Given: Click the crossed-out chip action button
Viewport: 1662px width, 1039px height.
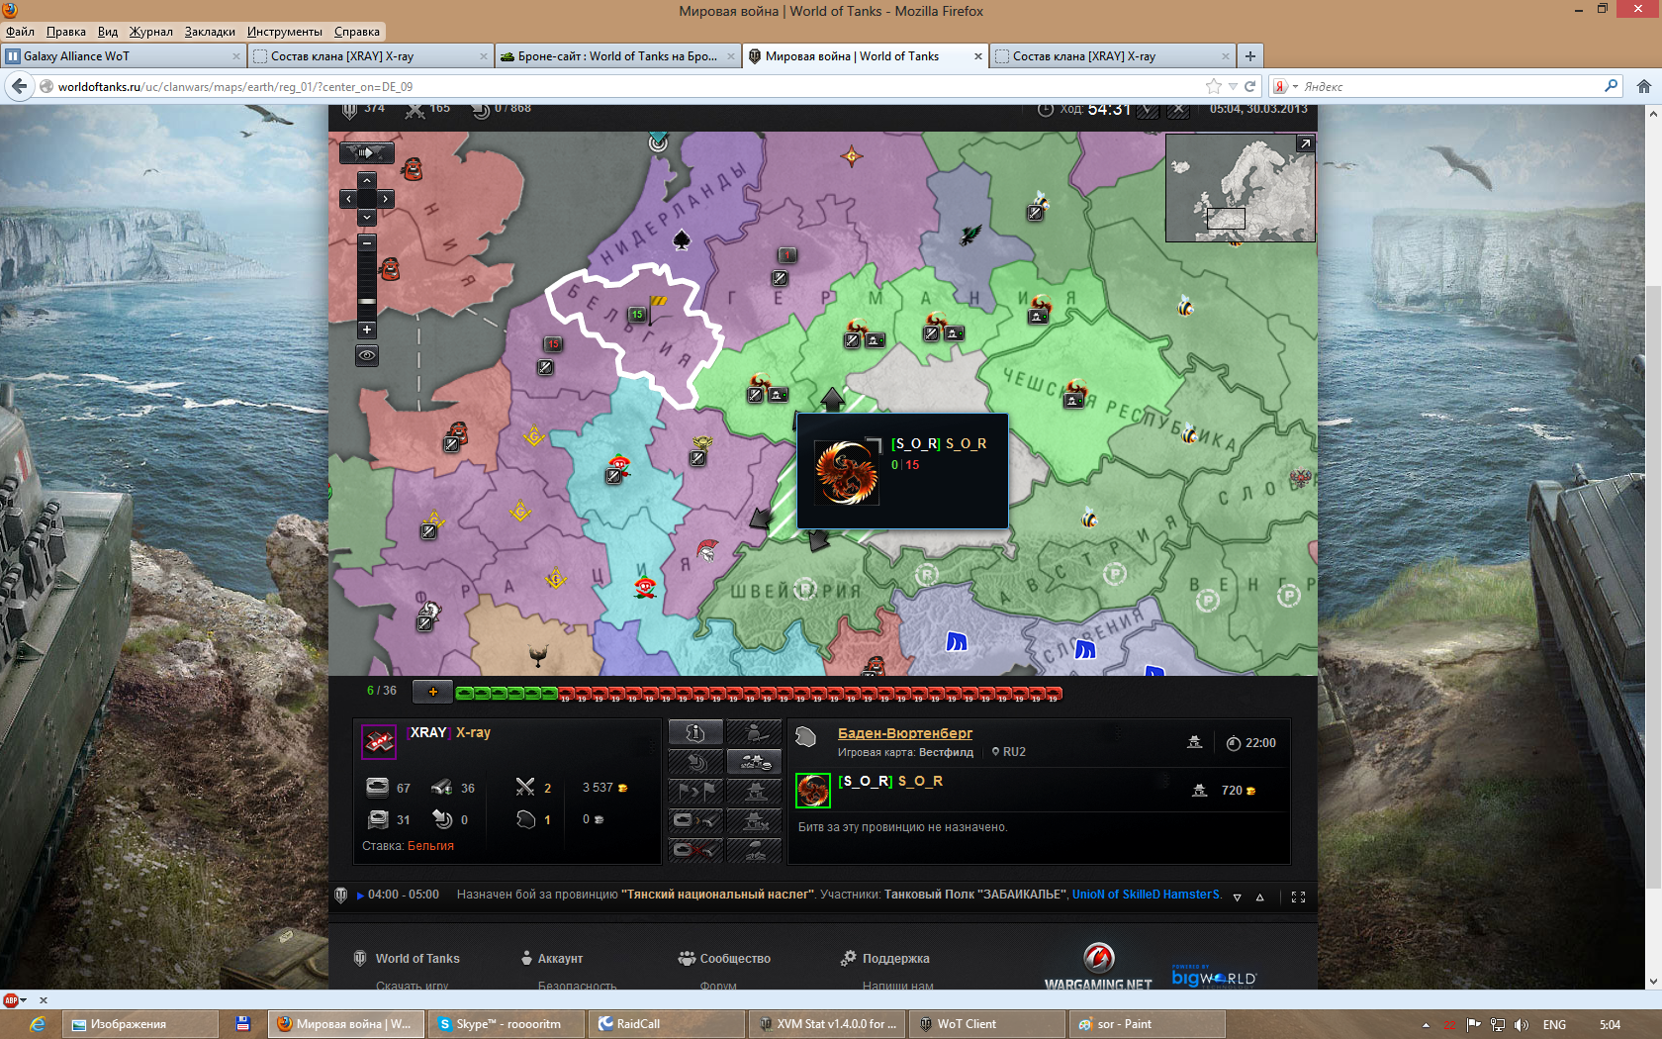Looking at the screenshot, I should coord(695,849).
